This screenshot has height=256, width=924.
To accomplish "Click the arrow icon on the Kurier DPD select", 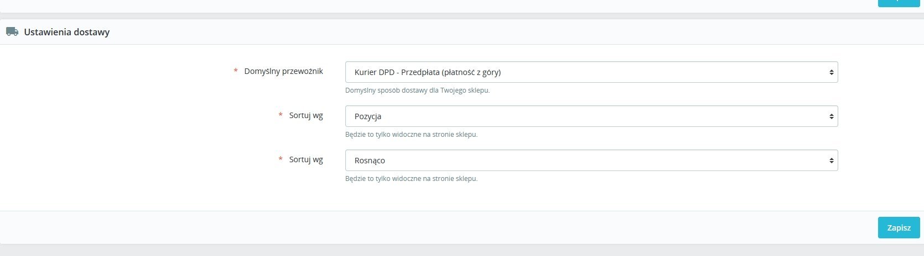I will [831, 72].
